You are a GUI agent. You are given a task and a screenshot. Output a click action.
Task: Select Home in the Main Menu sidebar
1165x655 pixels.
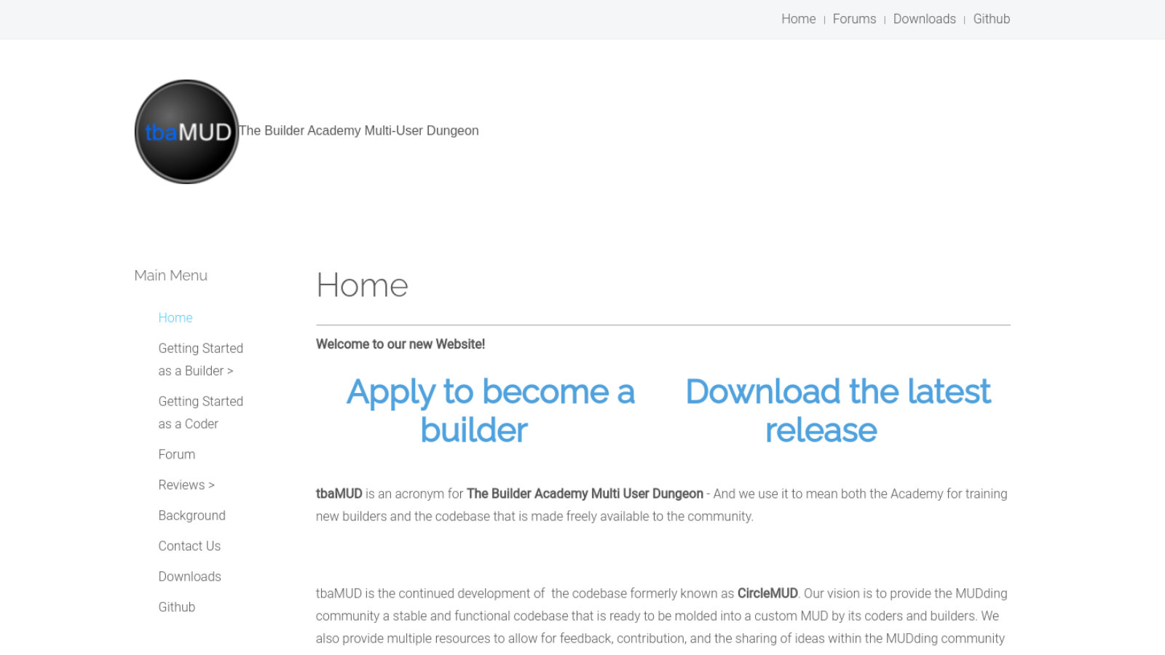coord(175,317)
